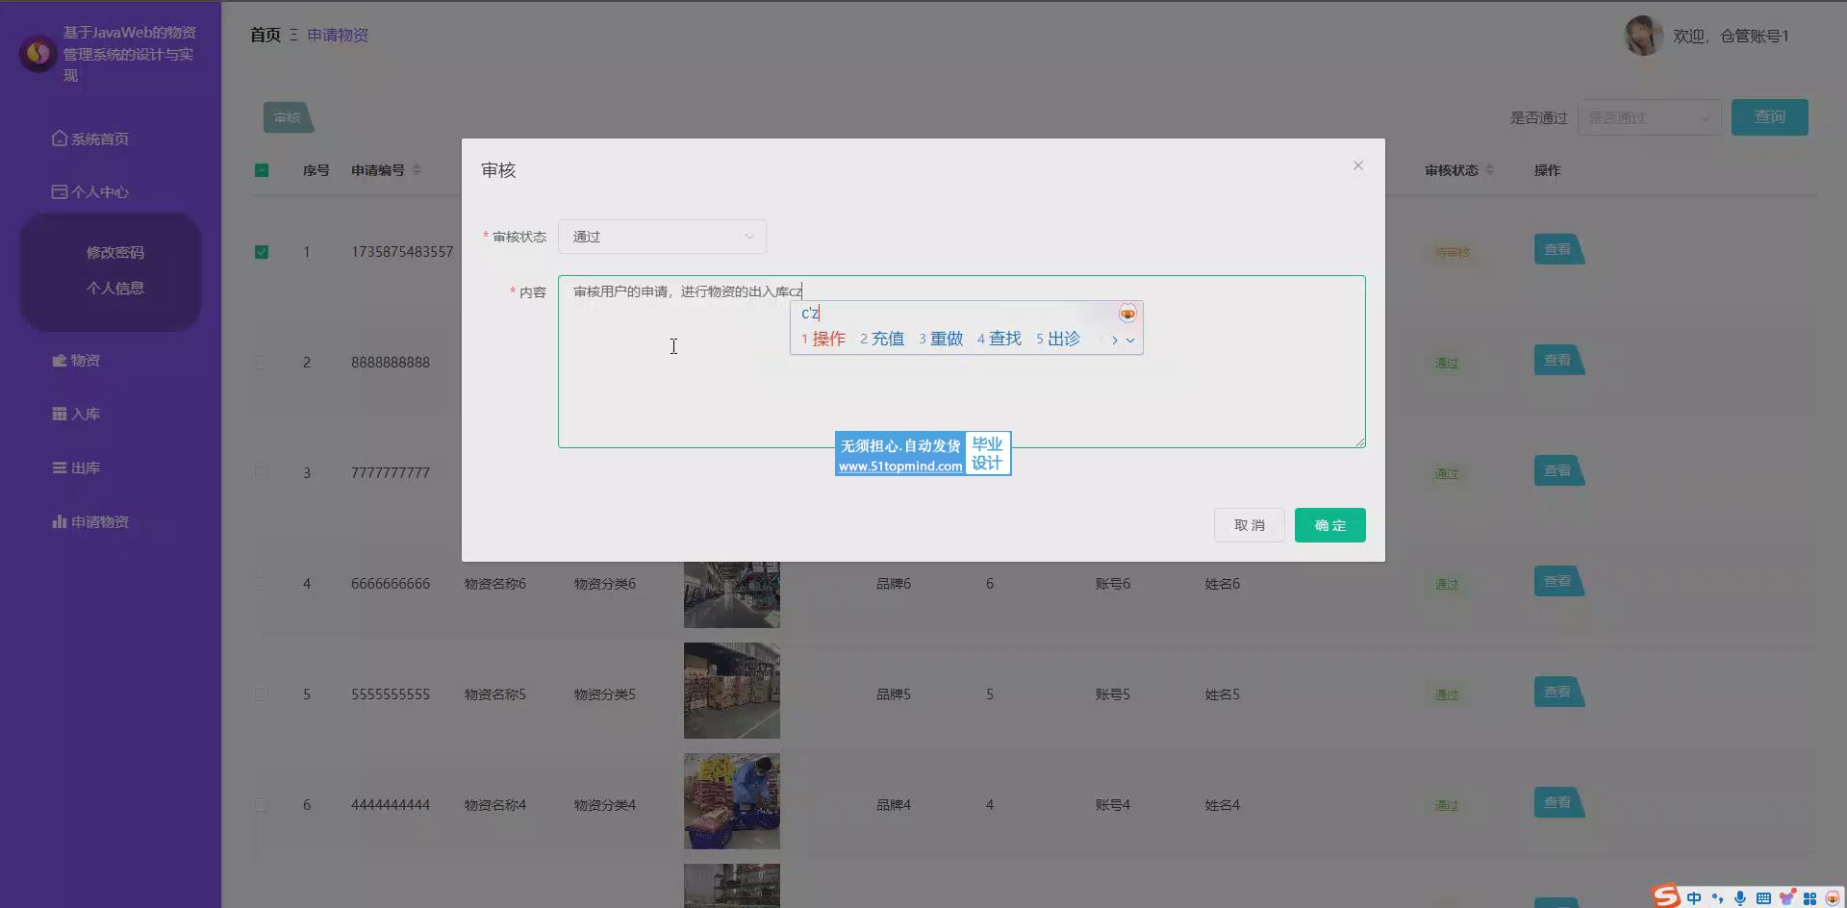Click the warehouse thumbnail in row 5
This screenshot has height=908, width=1847.
click(x=731, y=691)
